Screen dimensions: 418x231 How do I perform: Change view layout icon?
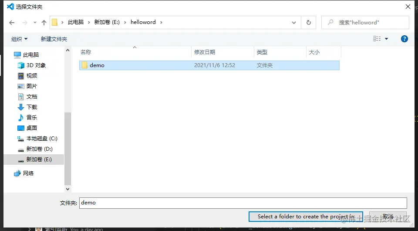pos(377,39)
